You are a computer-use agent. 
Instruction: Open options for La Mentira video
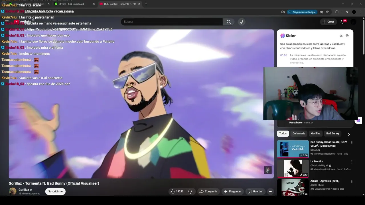coord(352,162)
